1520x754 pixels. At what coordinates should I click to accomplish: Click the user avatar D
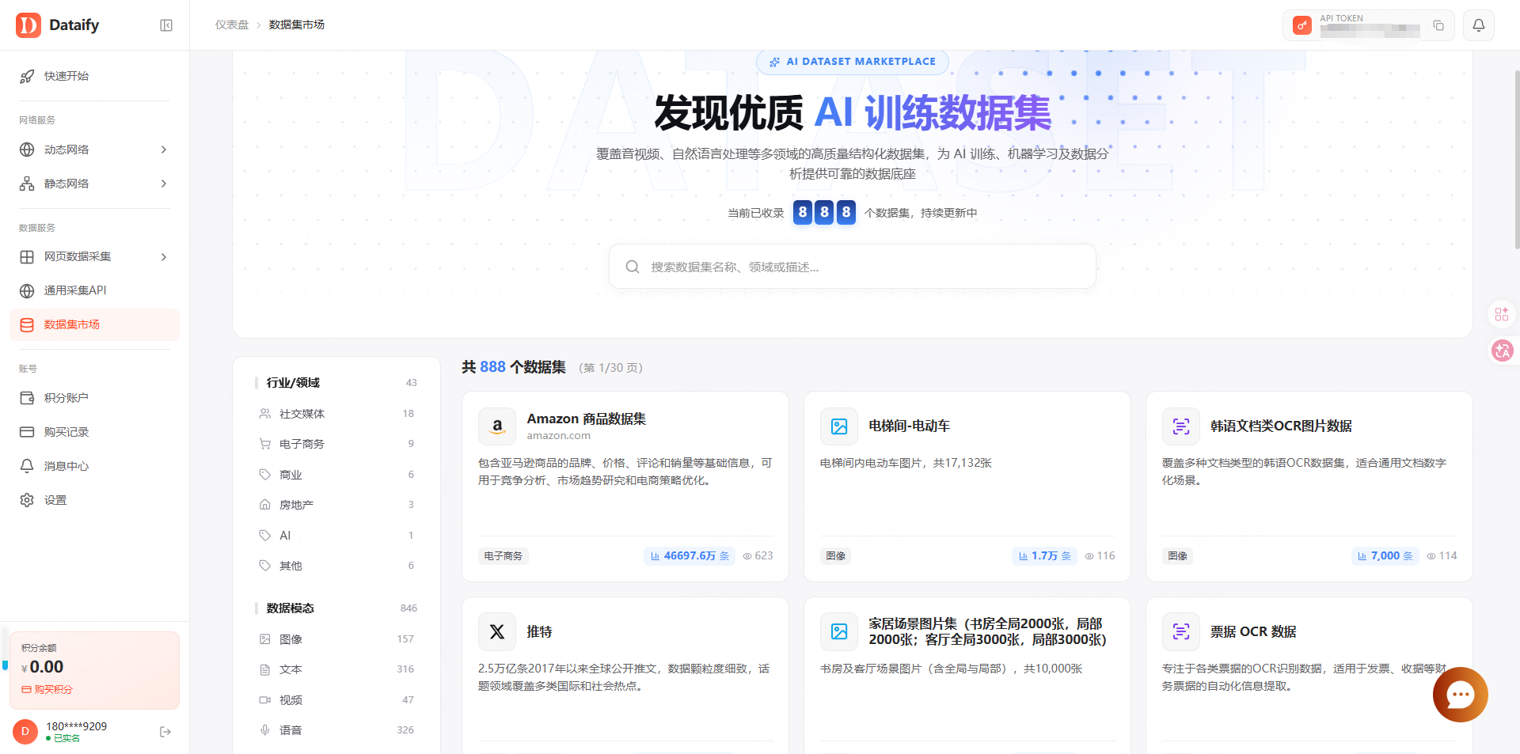pyautogui.click(x=25, y=732)
